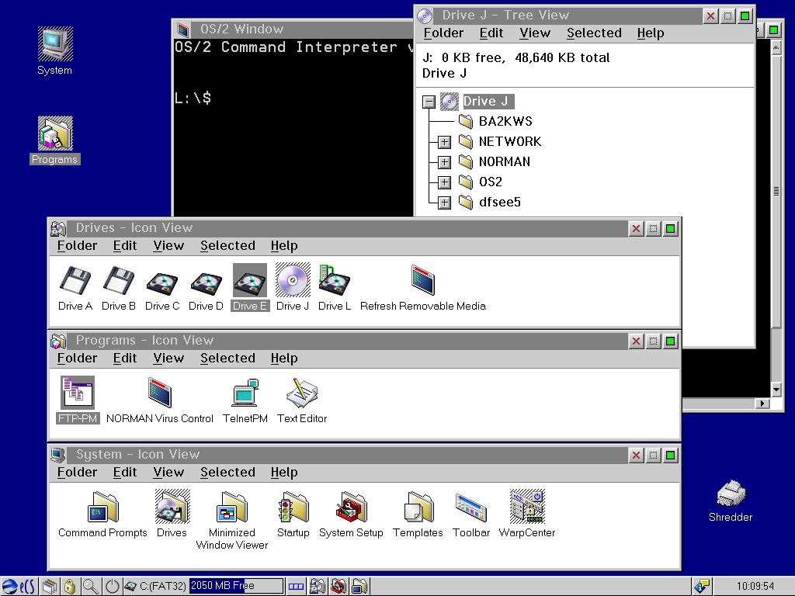The height and width of the screenshot is (596, 795).
Task: Open TelnetPM from Programs window
Action: click(245, 392)
